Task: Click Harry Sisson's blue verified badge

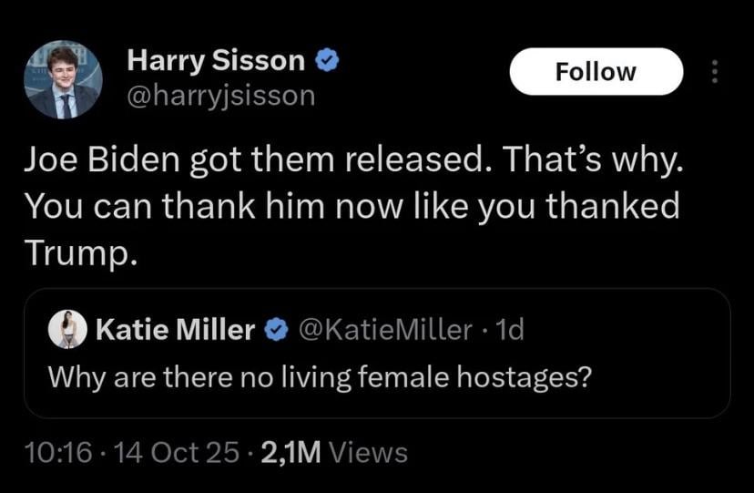Action: pyautogui.click(x=328, y=61)
